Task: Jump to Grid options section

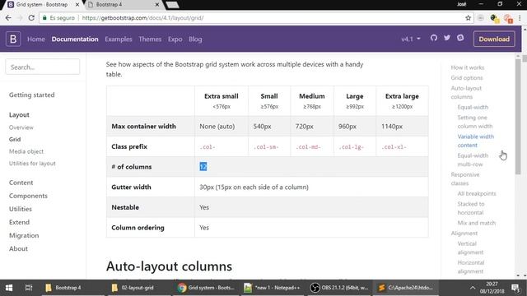Action: click(467, 78)
